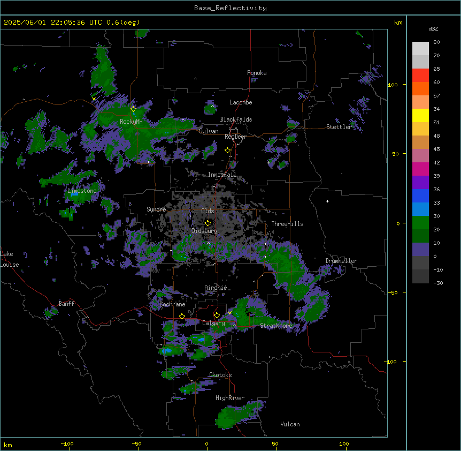Click the Lake Louise label at left edge
This screenshot has height=451, width=461.
[x=10, y=259]
